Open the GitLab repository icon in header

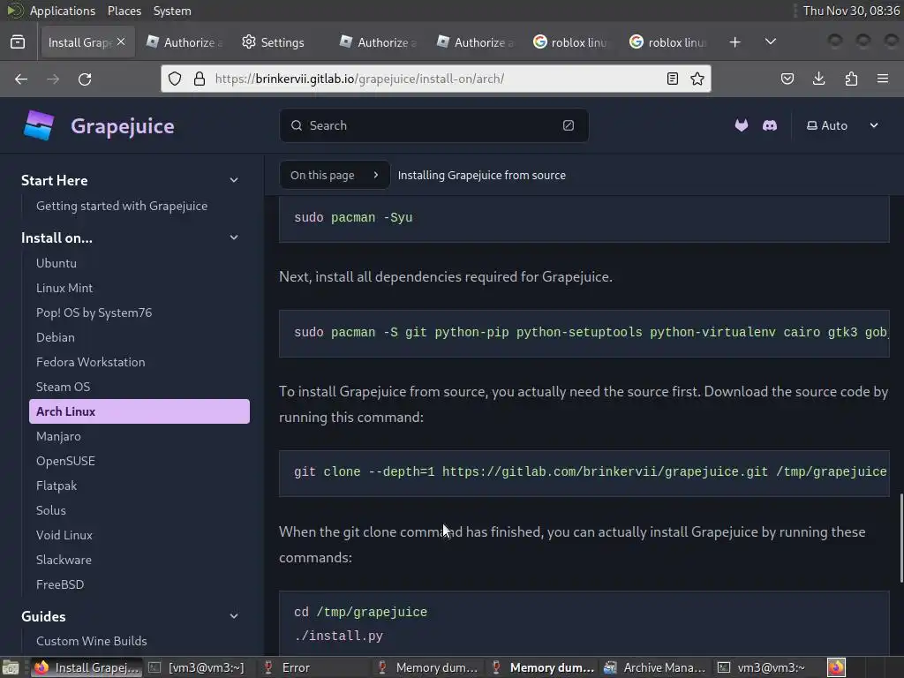(x=741, y=125)
